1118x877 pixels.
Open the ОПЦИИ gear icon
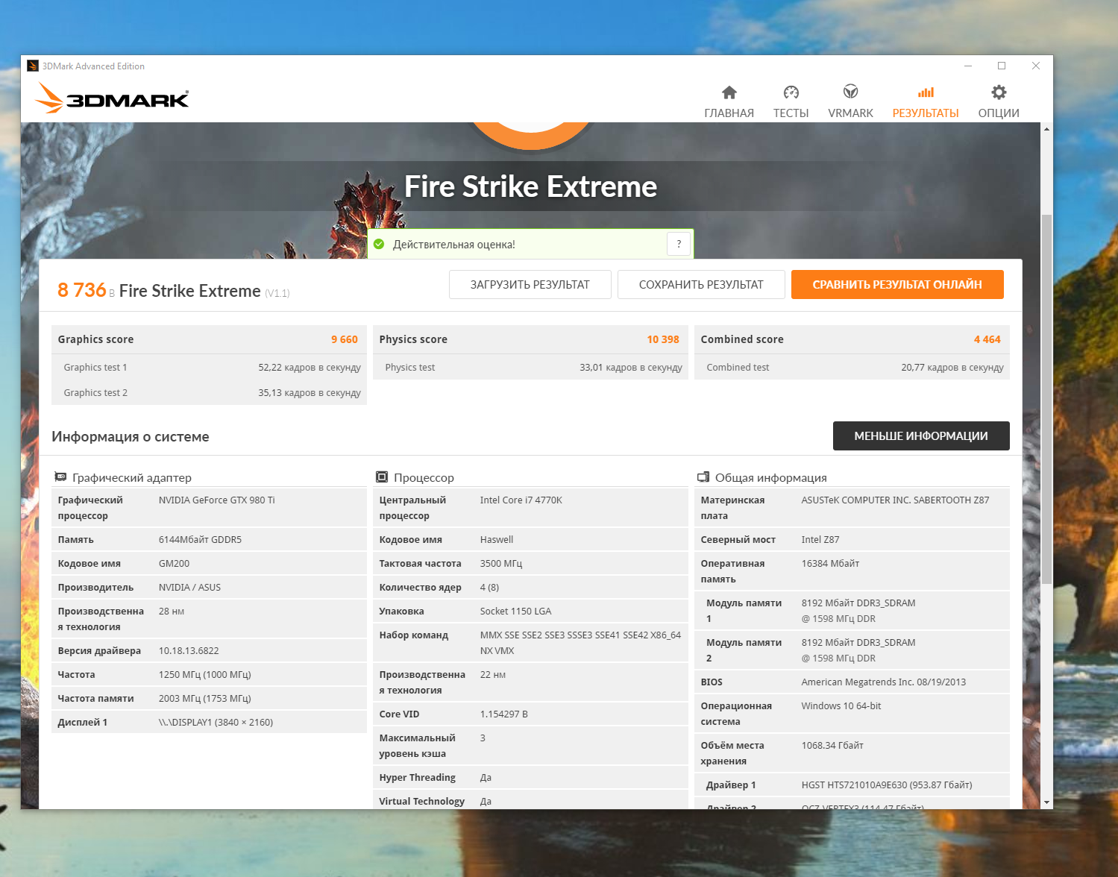pyautogui.click(x=999, y=92)
